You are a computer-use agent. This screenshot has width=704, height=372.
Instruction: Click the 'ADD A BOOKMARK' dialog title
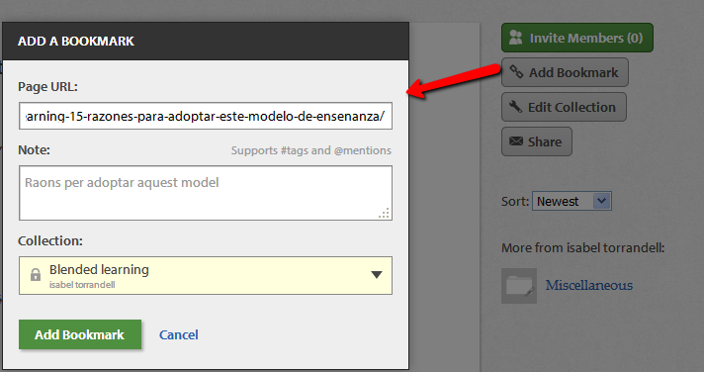click(76, 42)
